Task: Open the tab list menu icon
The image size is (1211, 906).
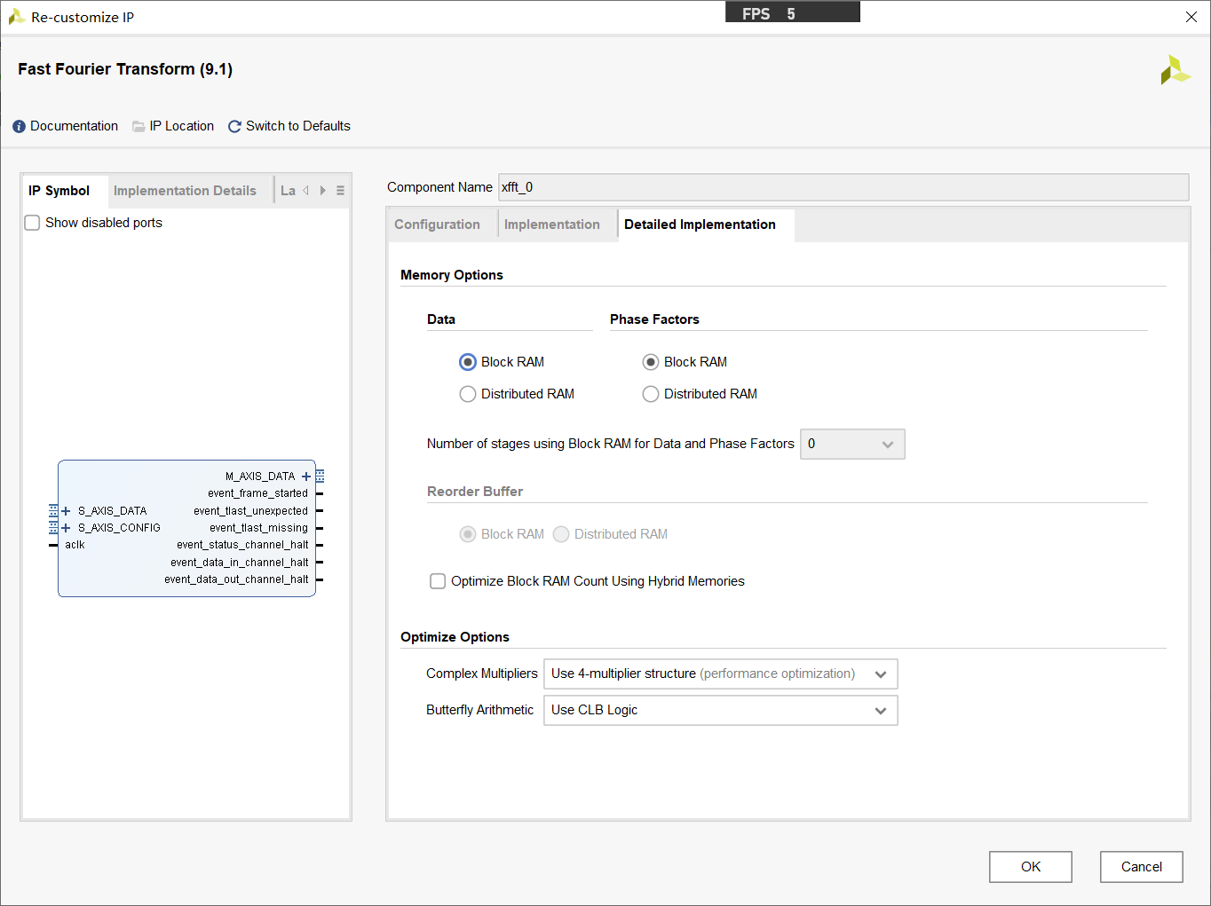Action: point(340,191)
